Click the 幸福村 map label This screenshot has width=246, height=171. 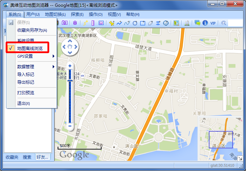[171, 91]
